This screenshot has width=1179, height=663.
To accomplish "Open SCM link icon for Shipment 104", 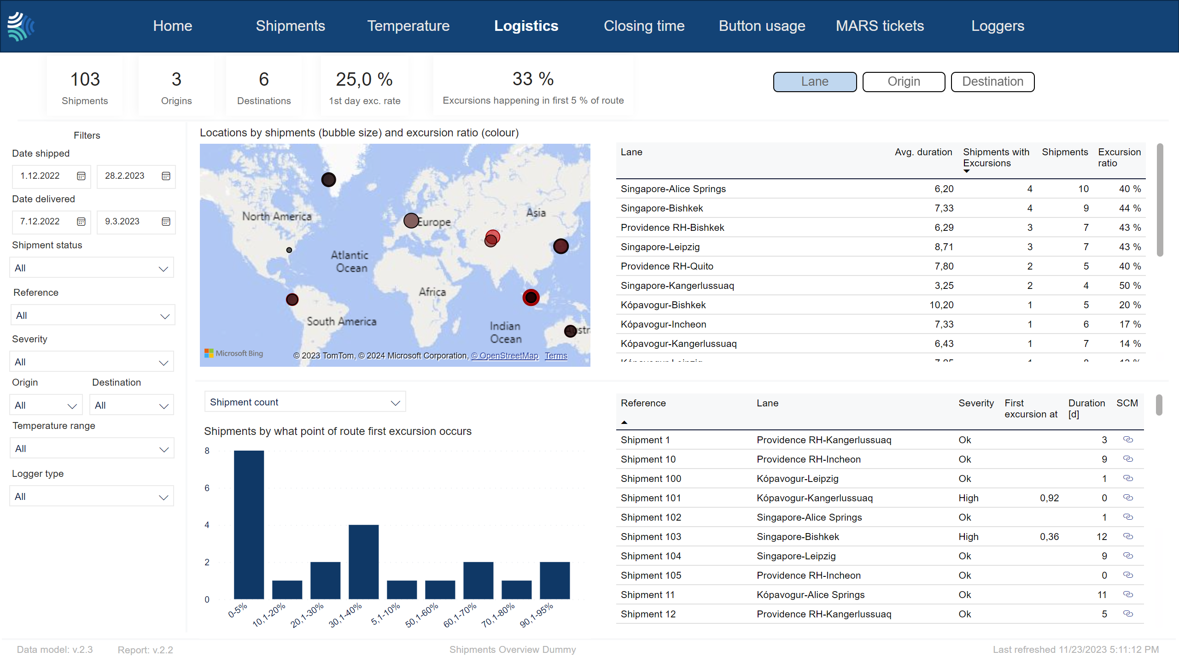I will pyautogui.click(x=1128, y=556).
